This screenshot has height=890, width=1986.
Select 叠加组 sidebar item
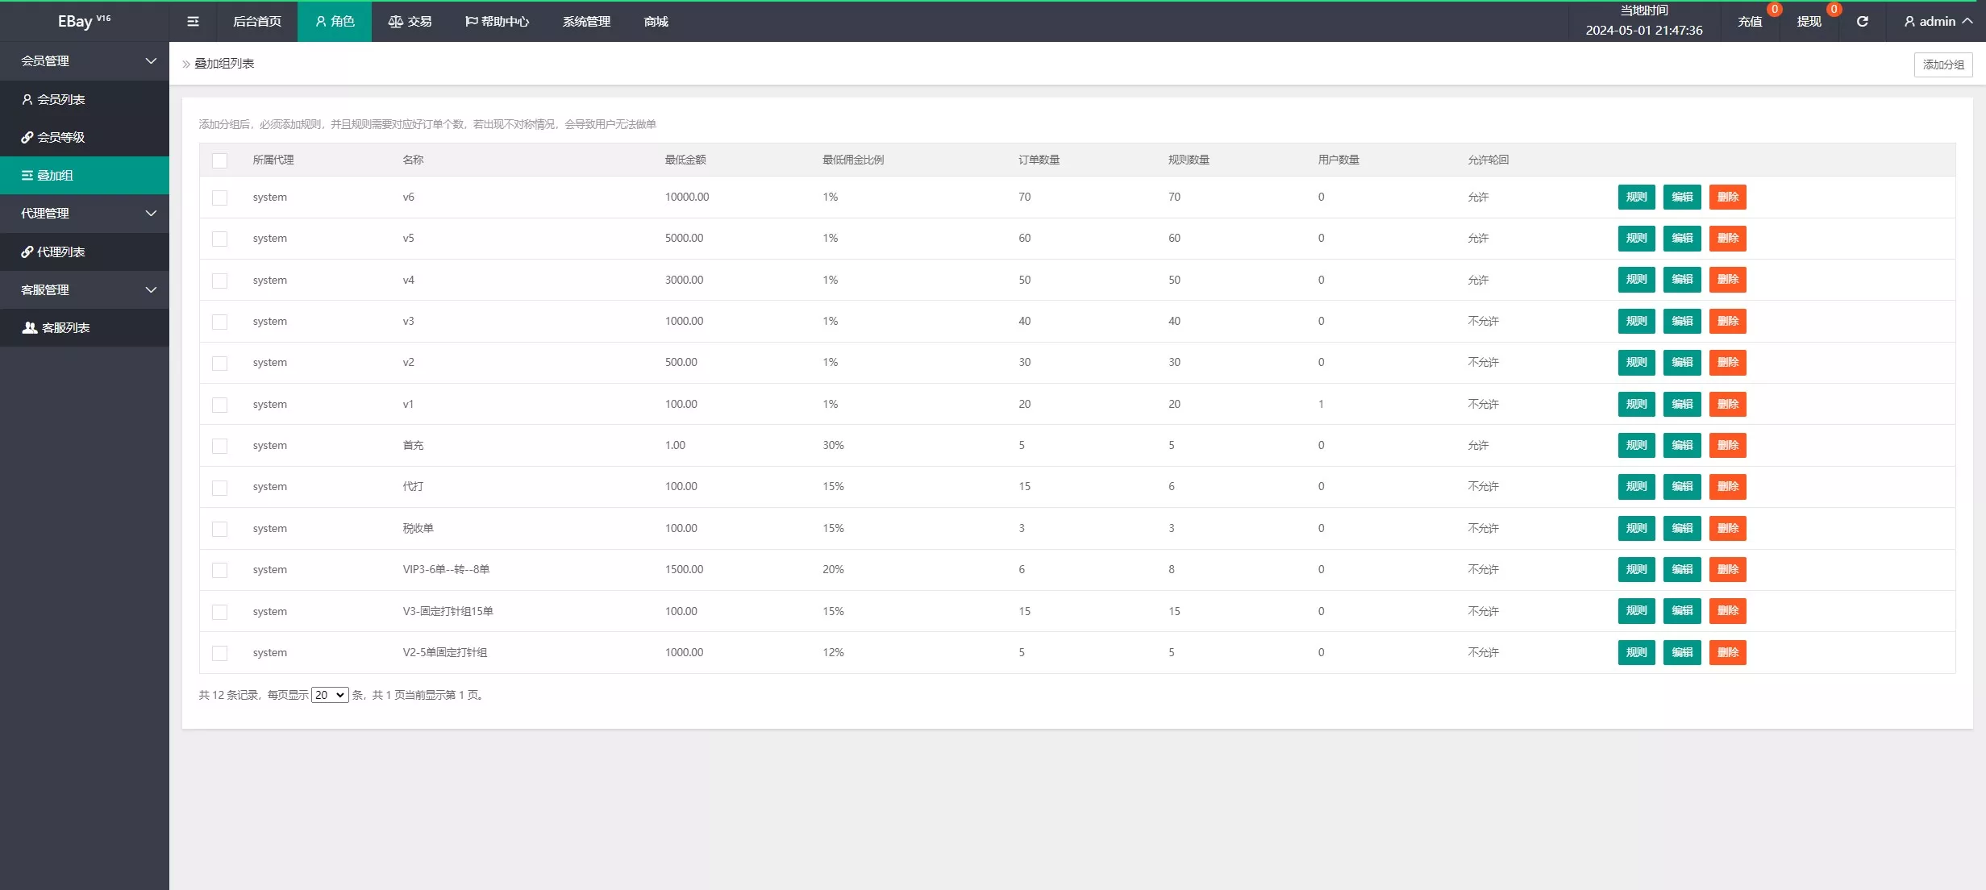point(55,175)
